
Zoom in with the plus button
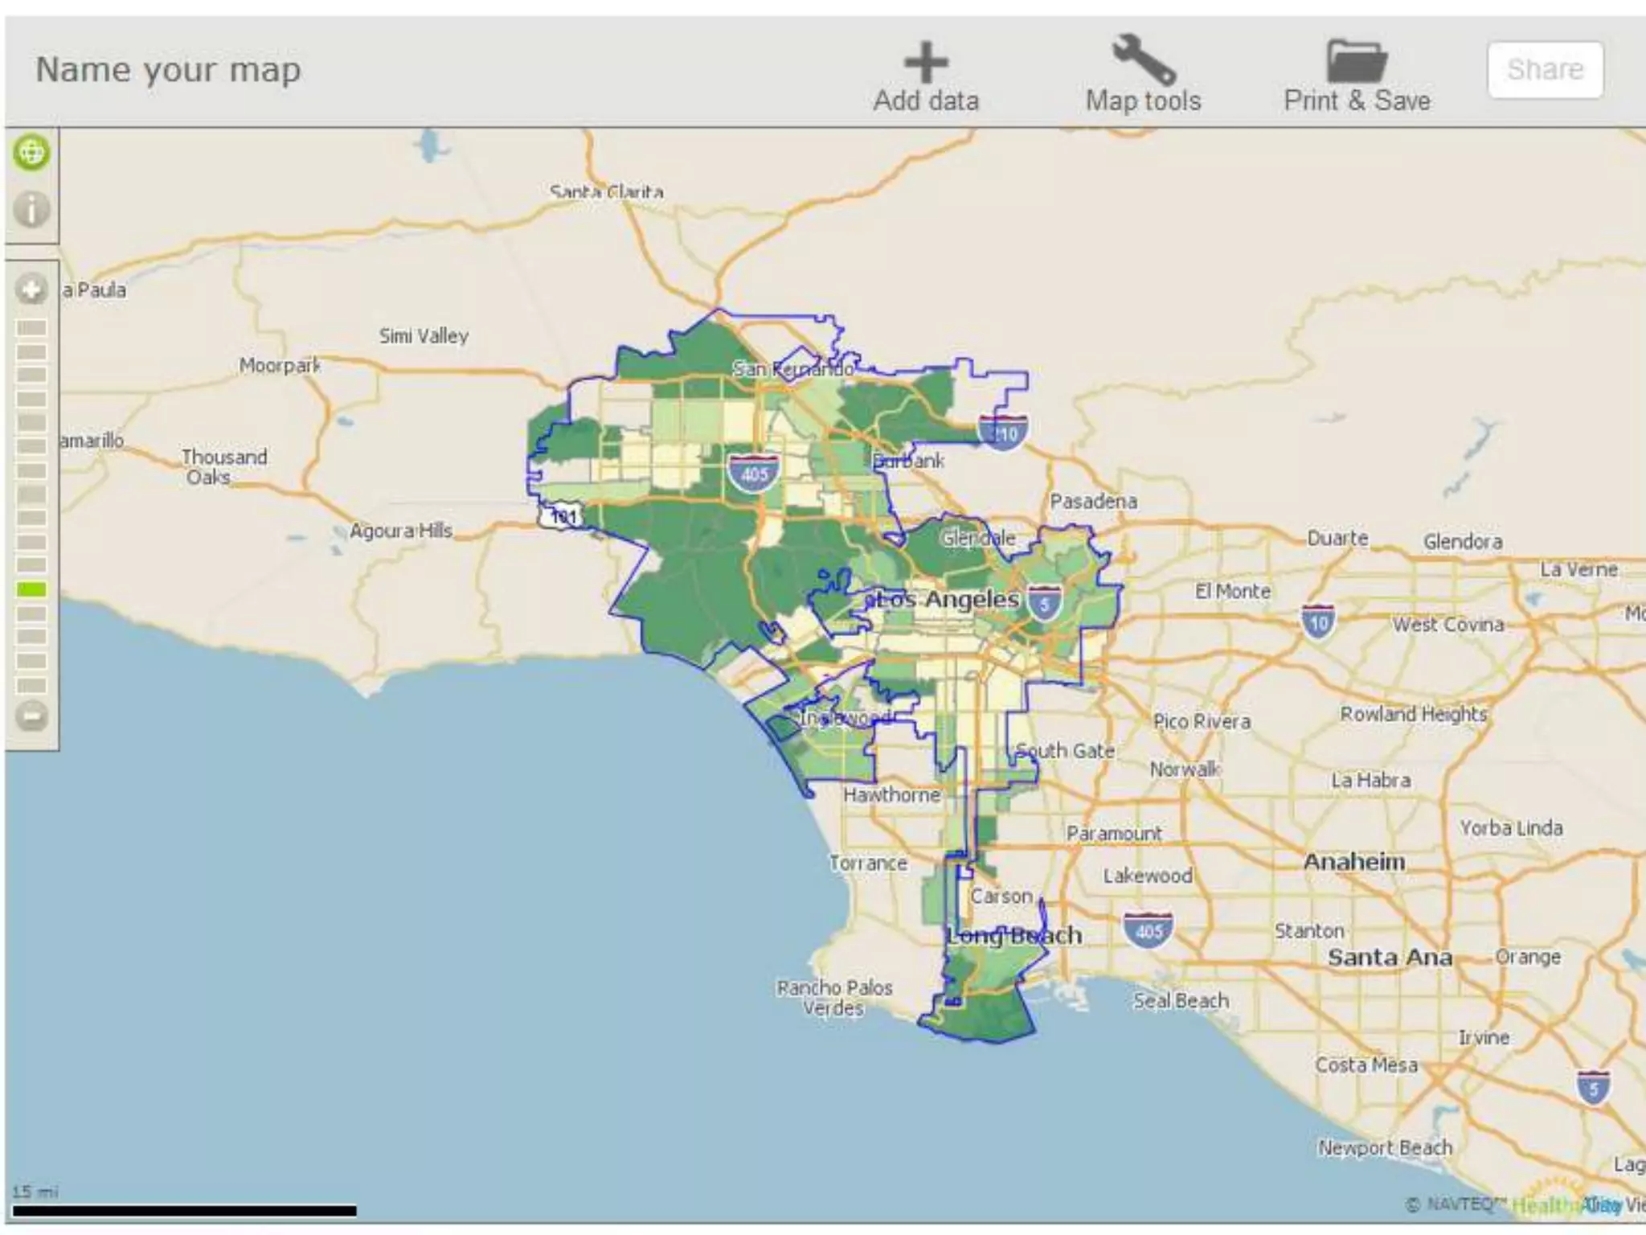pos(31,289)
